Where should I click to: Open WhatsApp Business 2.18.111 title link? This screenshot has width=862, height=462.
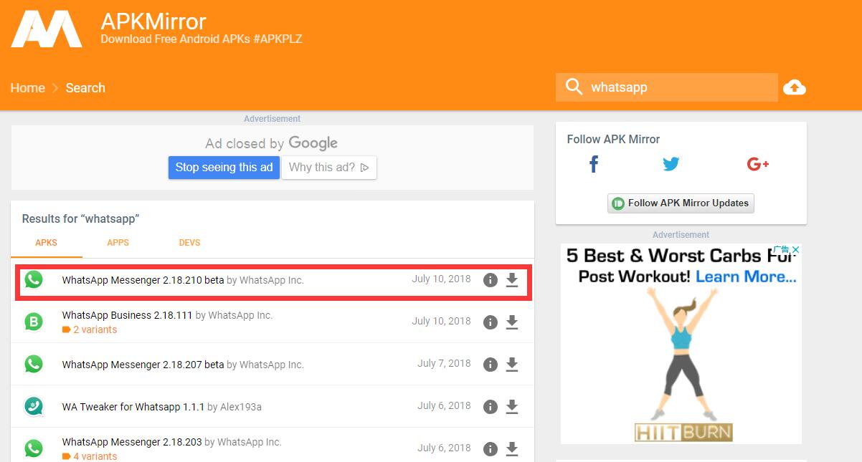point(127,315)
